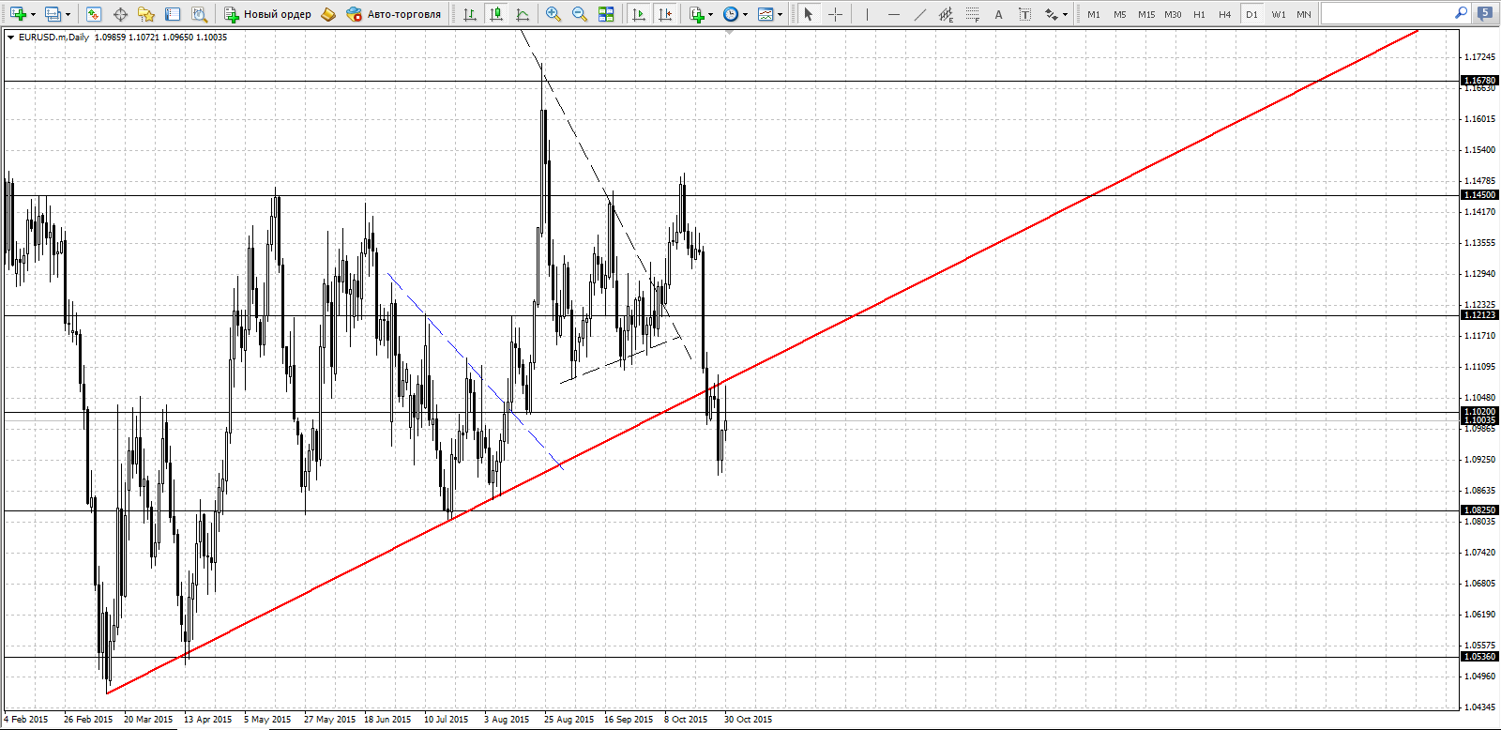Click the Arrows objects icon
Image resolution: width=1501 pixels, height=730 pixels.
(1051, 14)
